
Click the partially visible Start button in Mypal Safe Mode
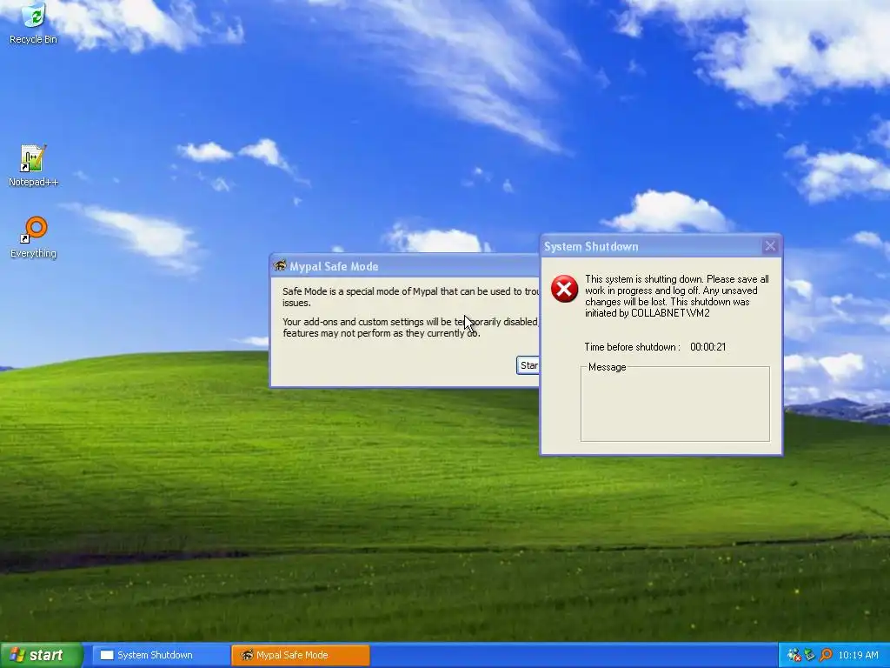pyautogui.click(x=528, y=365)
